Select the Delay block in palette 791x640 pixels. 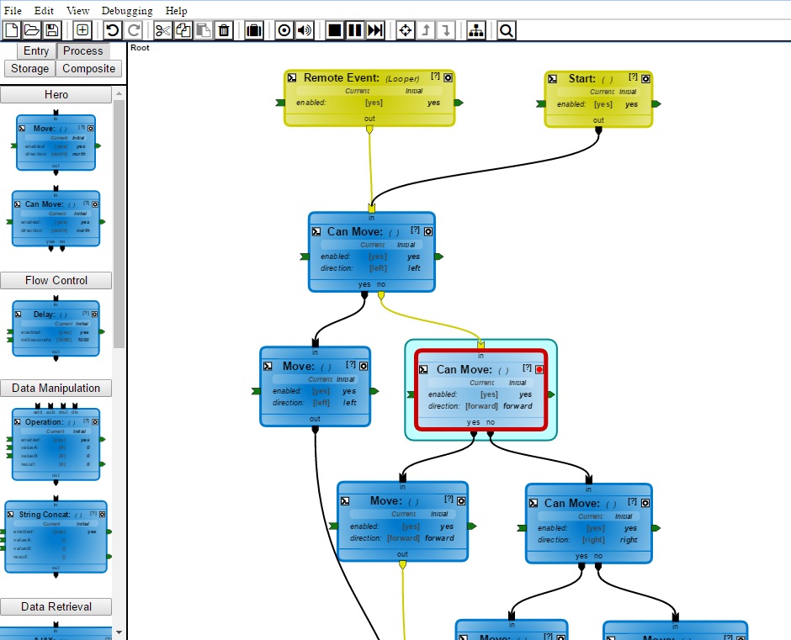(56, 329)
